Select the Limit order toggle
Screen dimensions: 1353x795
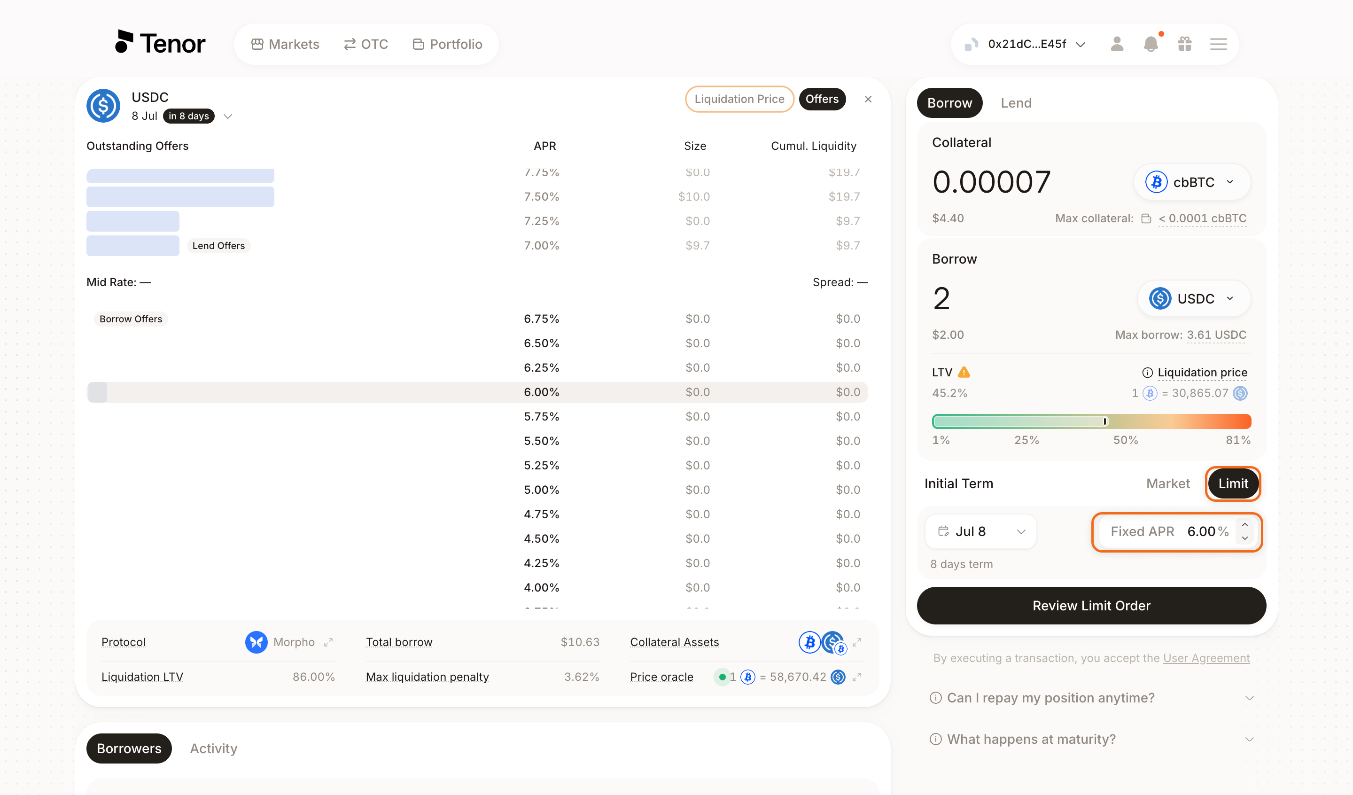coord(1233,483)
